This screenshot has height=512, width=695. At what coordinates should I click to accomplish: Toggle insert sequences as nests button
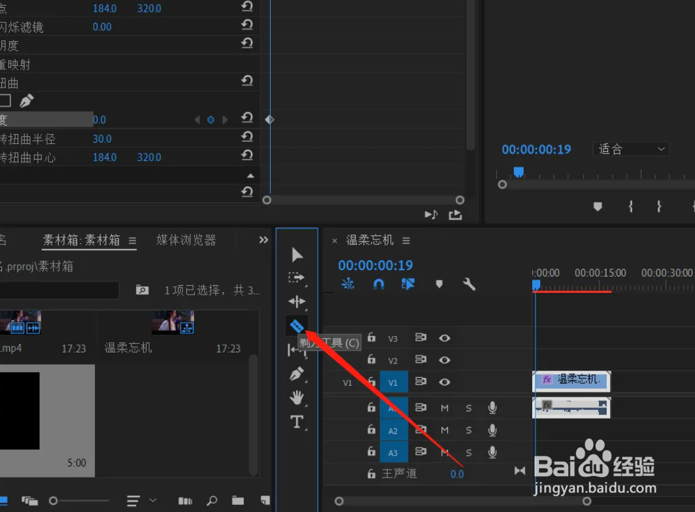[x=348, y=284]
